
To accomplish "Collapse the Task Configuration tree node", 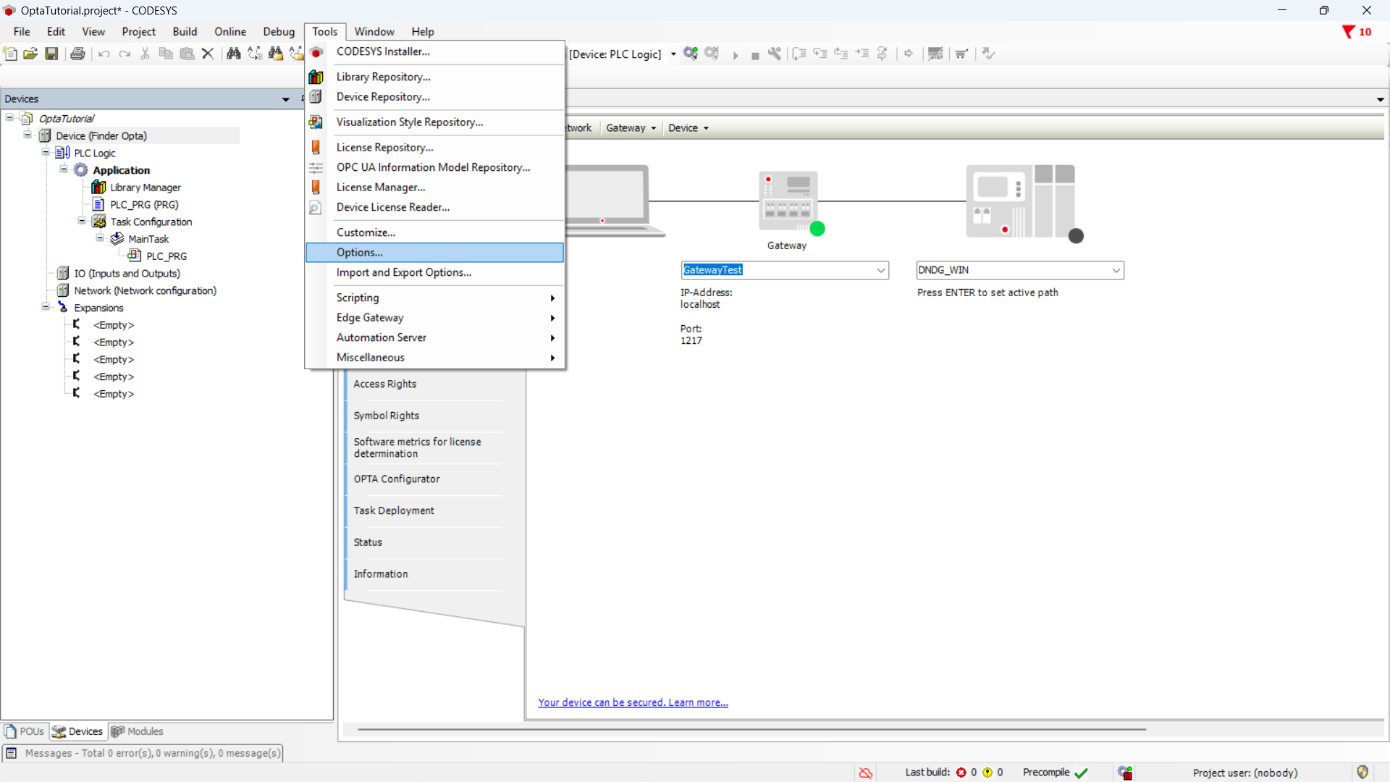I will click(82, 222).
